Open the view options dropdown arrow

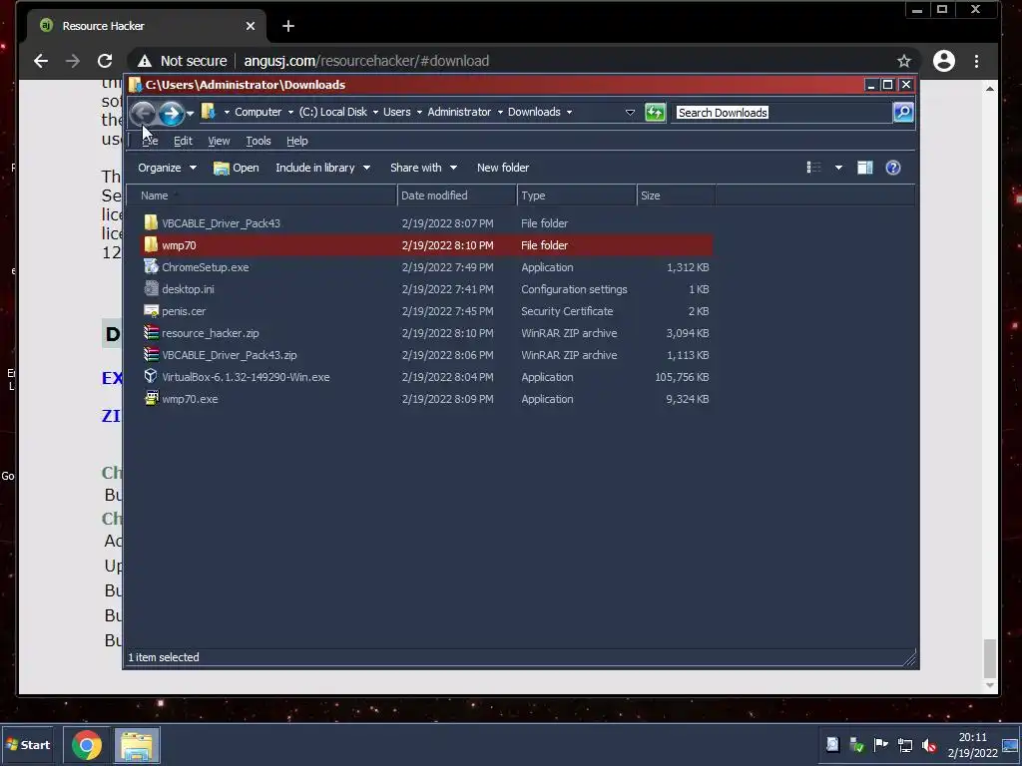838,168
